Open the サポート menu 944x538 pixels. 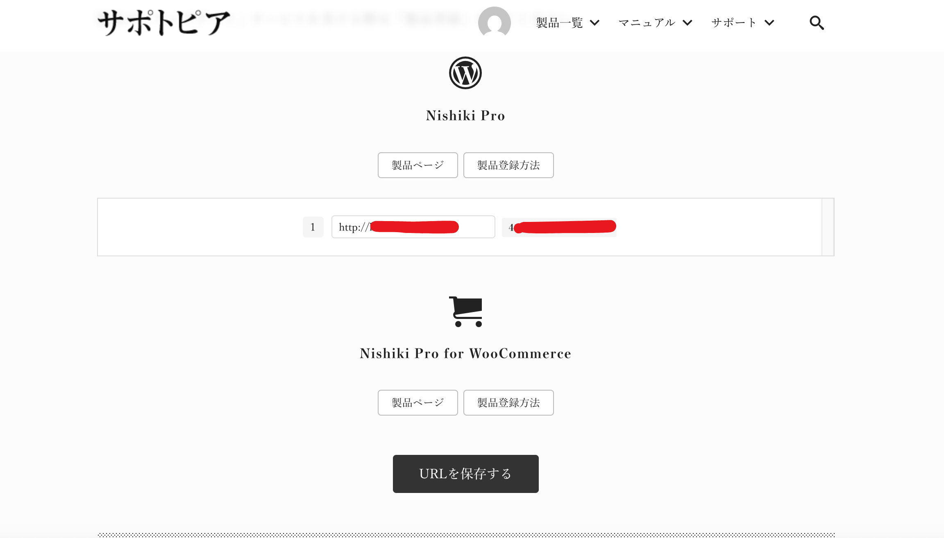click(734, 23)
